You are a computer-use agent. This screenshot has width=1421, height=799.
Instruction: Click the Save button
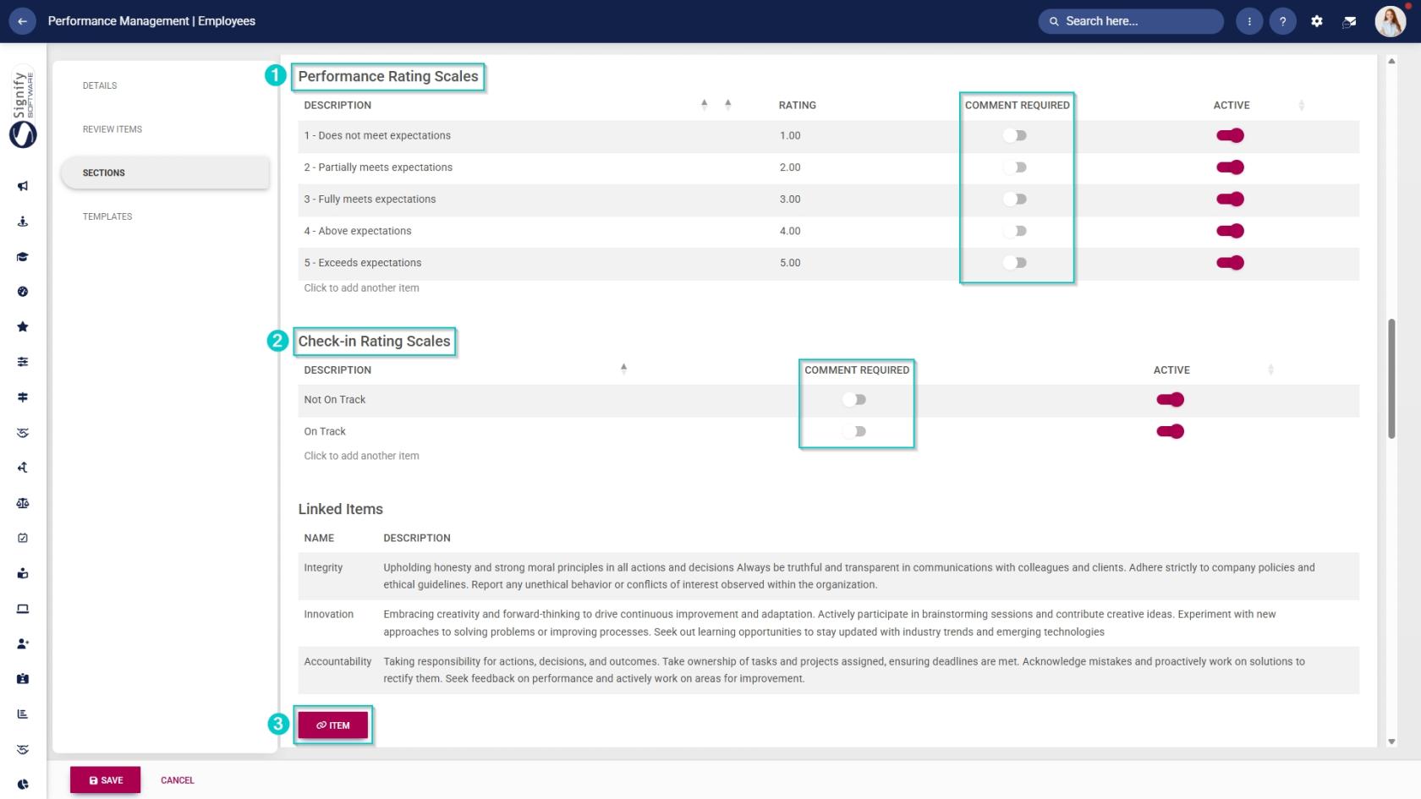click(106, 780)
